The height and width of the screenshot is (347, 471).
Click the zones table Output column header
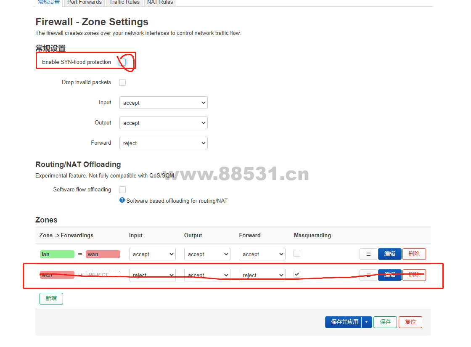click(x=193, y=235)
